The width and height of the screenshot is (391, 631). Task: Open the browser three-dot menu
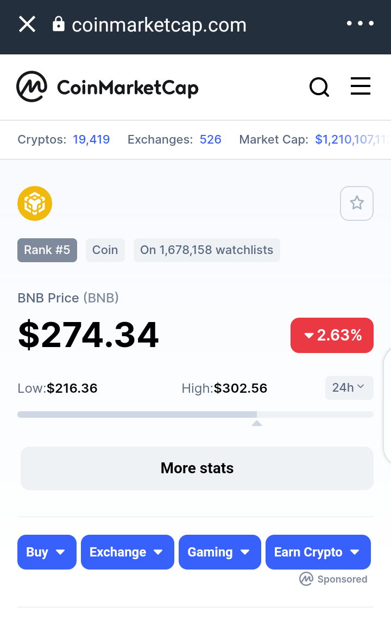(x=361, y=23)
